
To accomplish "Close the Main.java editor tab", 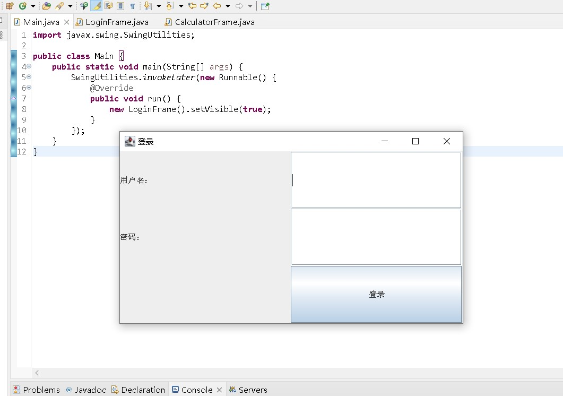I will tap(66, 22).
